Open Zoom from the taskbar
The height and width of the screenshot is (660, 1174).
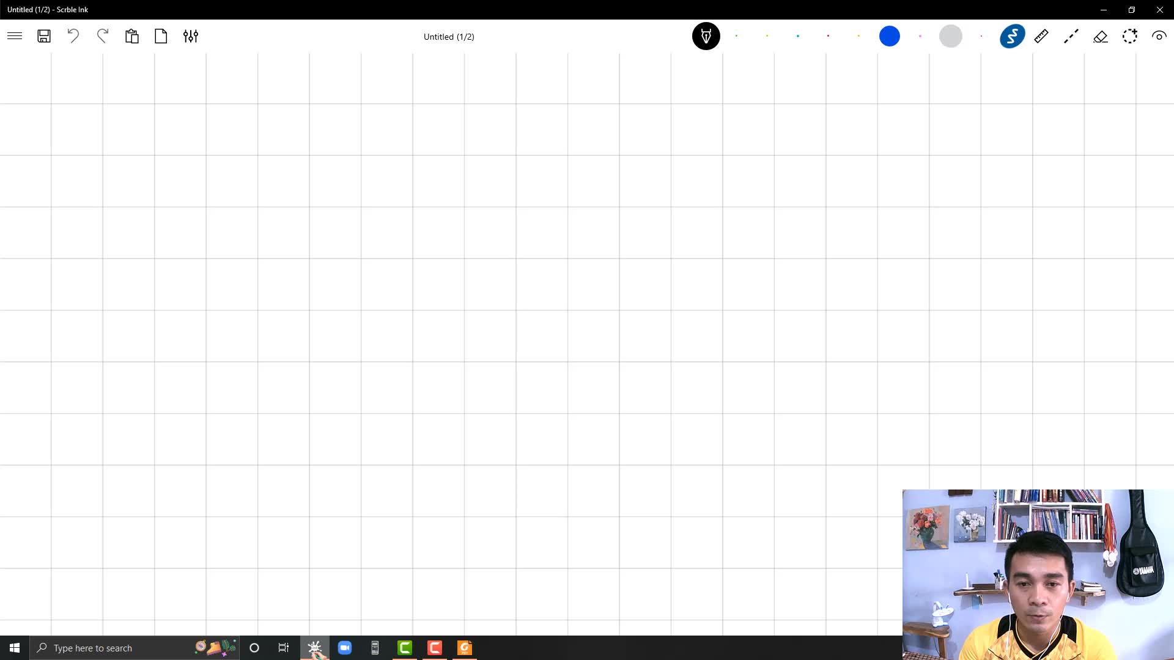345,648
